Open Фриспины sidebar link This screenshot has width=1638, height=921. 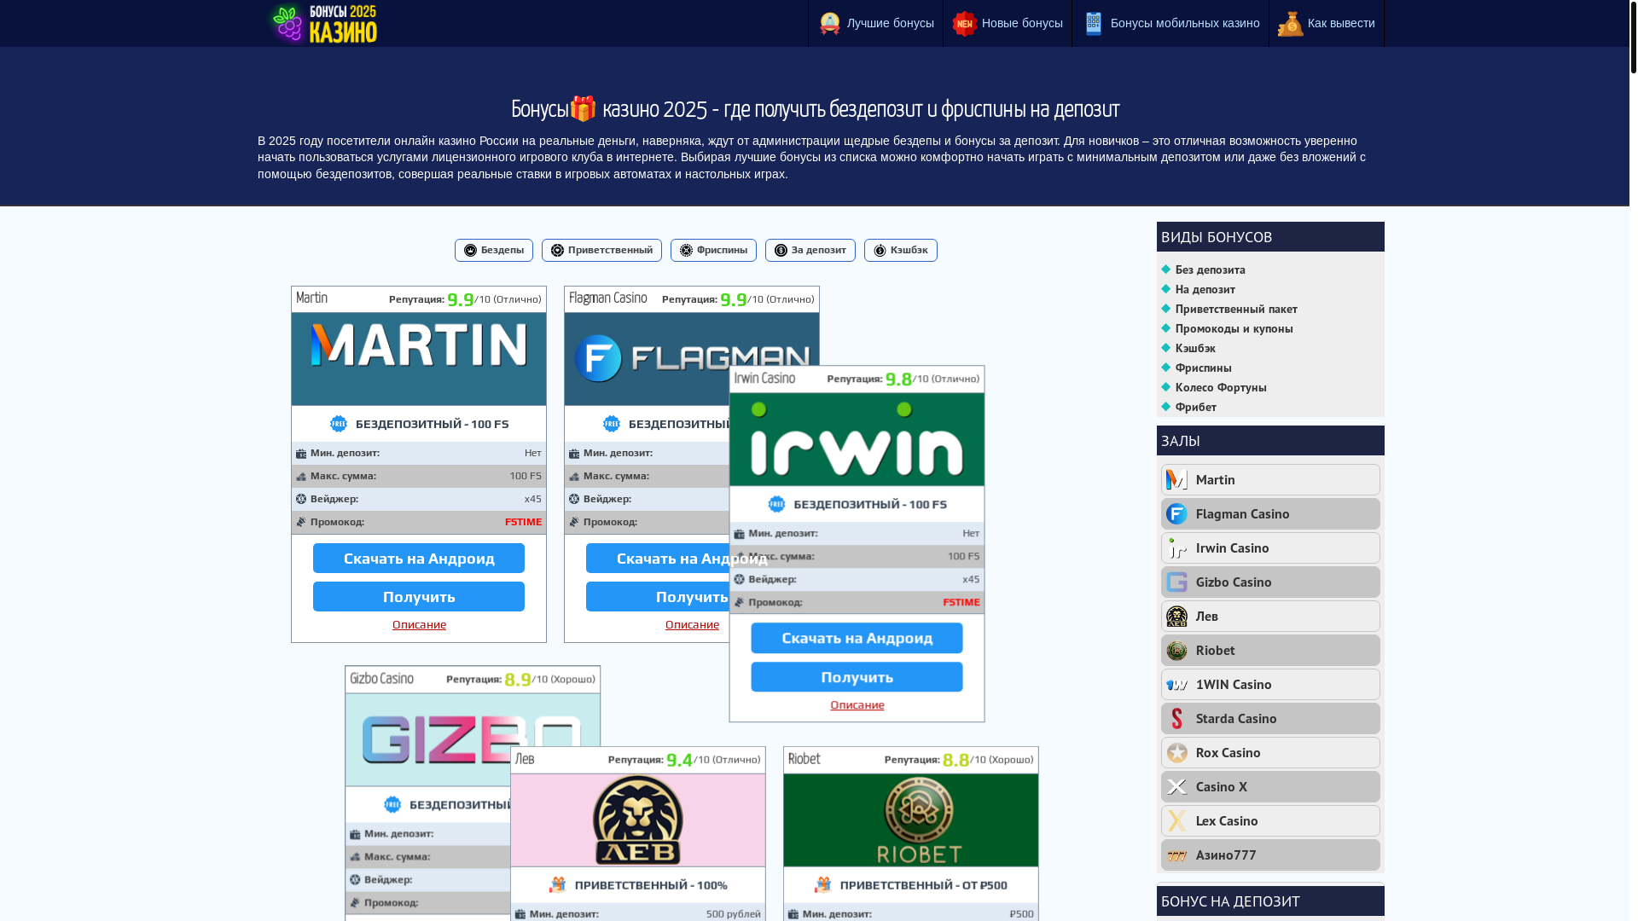tap(1203, 368)
